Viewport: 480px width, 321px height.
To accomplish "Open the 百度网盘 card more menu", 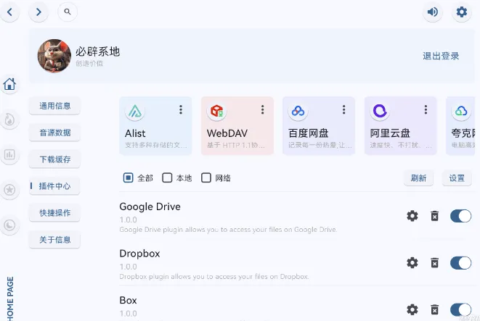I will (x=343, y=109).
